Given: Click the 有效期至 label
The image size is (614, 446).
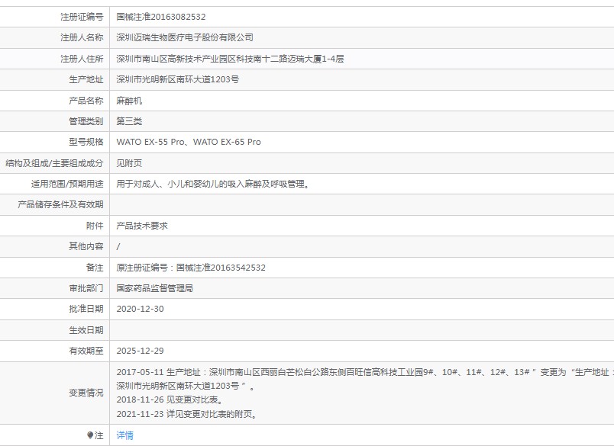Looking at the screenshot, I should coord(86,351).
